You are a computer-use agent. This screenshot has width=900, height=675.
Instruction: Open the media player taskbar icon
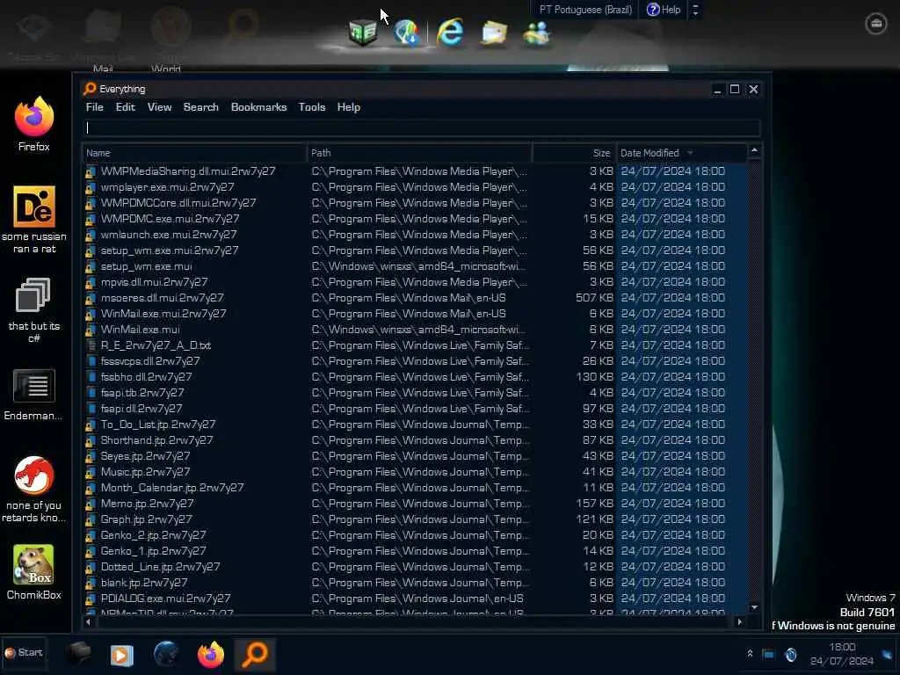pyautogui.click(x=121, y=655)
